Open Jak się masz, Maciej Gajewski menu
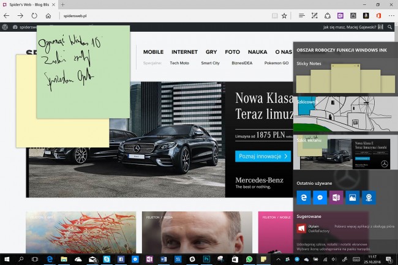The height and width of the screenshot is (265, 398). tap(353, 27)
